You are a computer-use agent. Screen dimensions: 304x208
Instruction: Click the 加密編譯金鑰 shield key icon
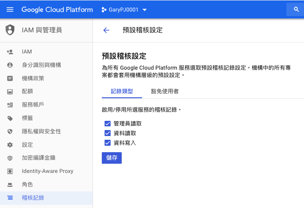[x=10, y=158]
